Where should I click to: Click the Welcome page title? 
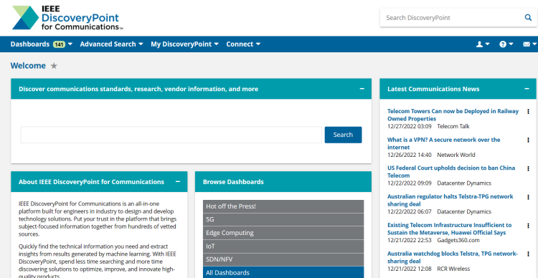pyautogui.click(x=28, y=66)
